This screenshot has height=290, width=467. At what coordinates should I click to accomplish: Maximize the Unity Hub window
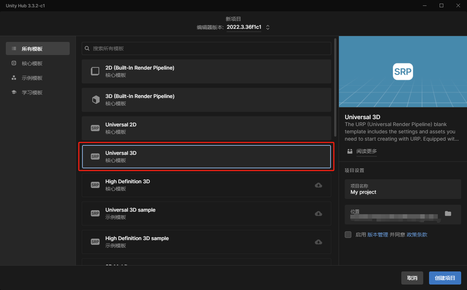pyautogui.click(x=441, y=5)
